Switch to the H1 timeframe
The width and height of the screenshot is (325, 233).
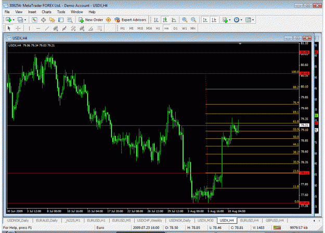[158, 29]
